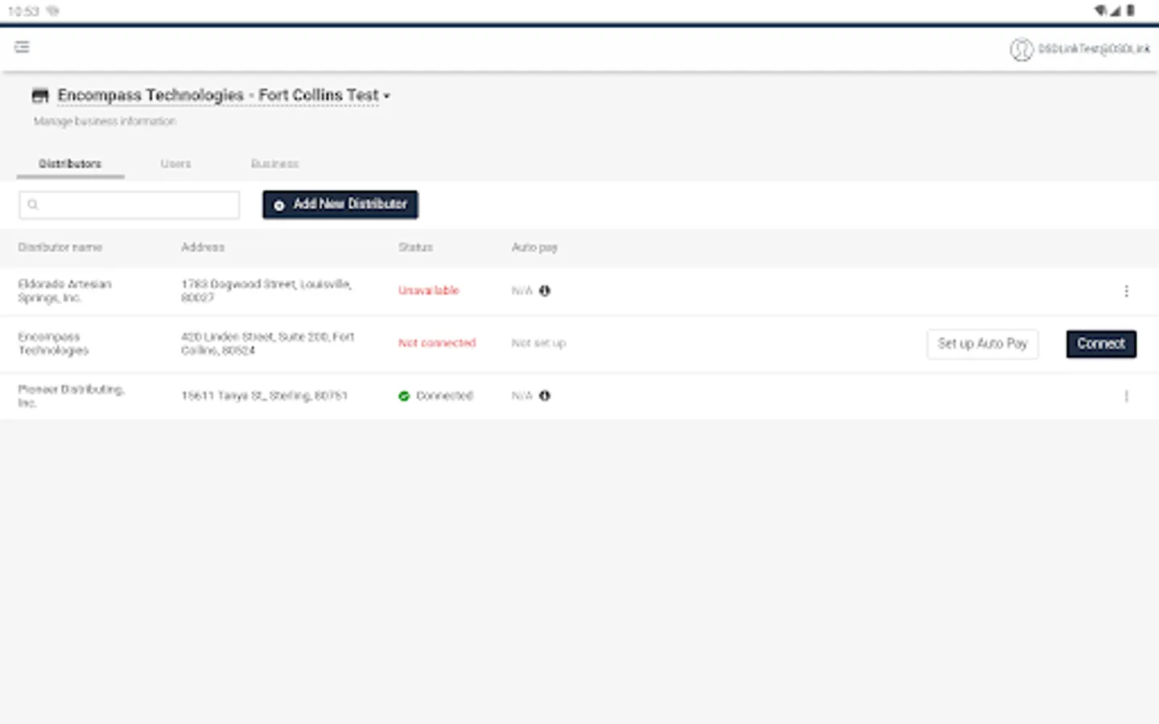Click the Auto pay column header
1159x724 pixels.
pos(534,247)
